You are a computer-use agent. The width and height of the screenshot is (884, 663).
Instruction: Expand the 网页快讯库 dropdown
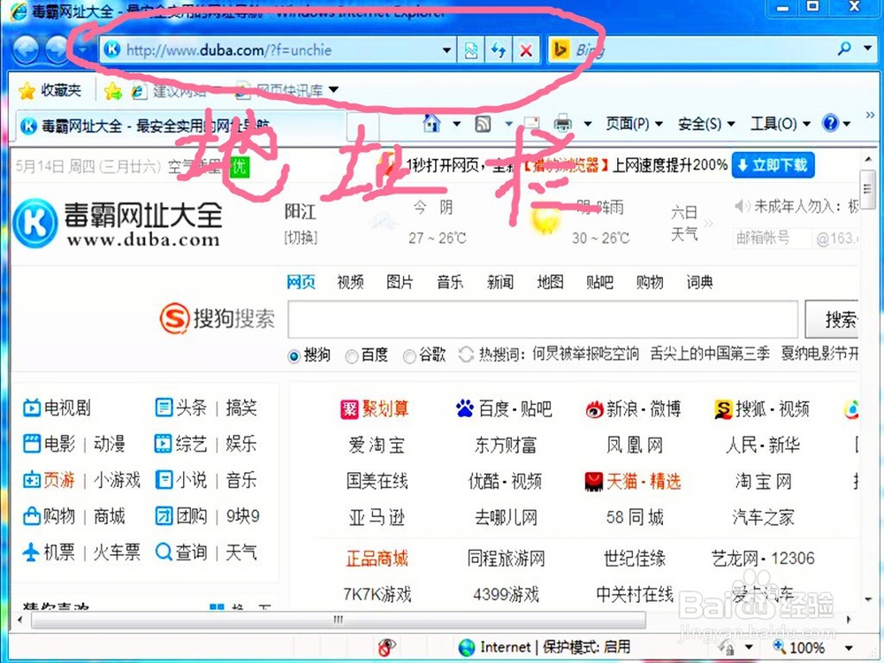334,89
